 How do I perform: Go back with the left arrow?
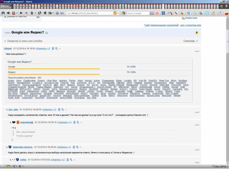pyautogui.click(x=21, y=13)
